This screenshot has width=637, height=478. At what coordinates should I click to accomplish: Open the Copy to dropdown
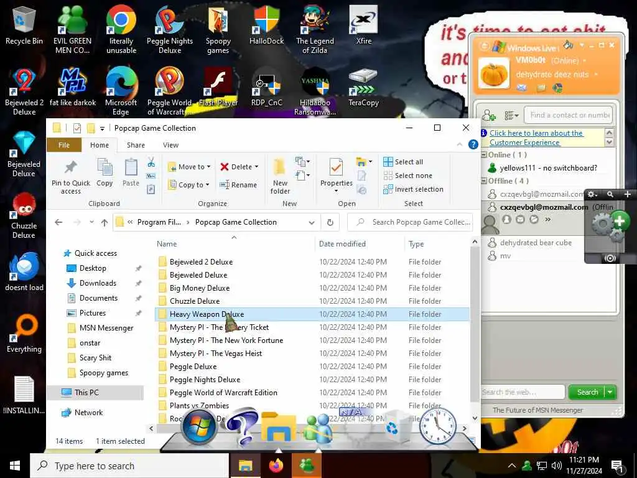207,184
